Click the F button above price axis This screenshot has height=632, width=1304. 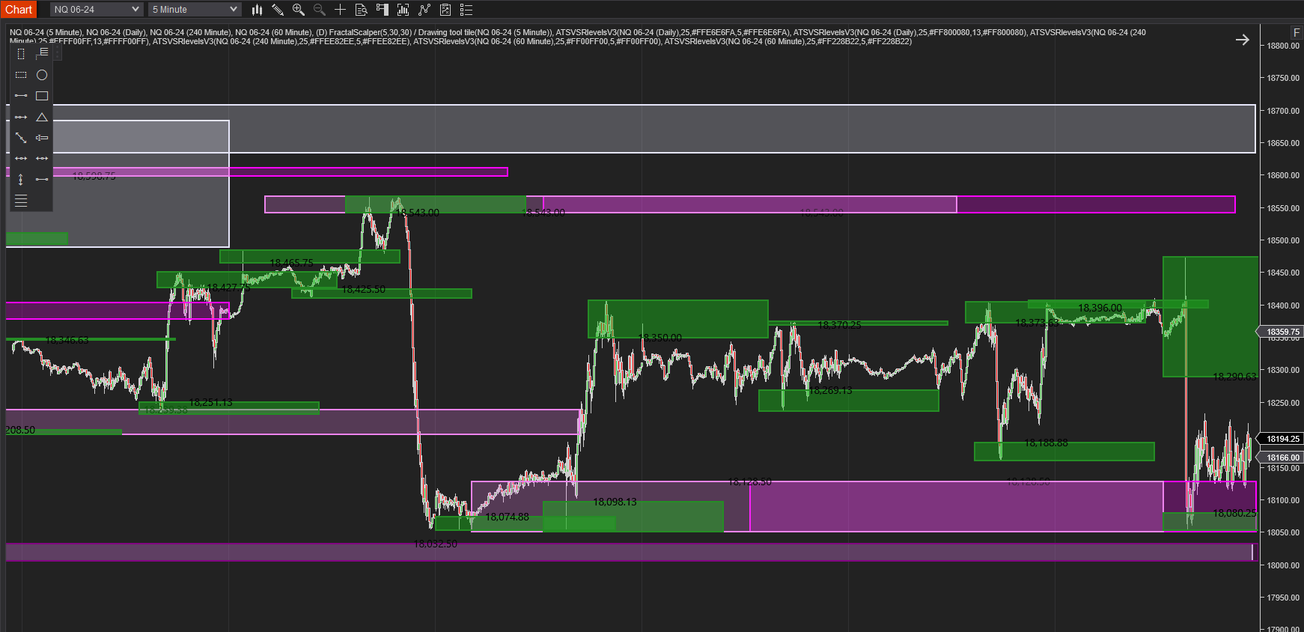click(1296, 33)
